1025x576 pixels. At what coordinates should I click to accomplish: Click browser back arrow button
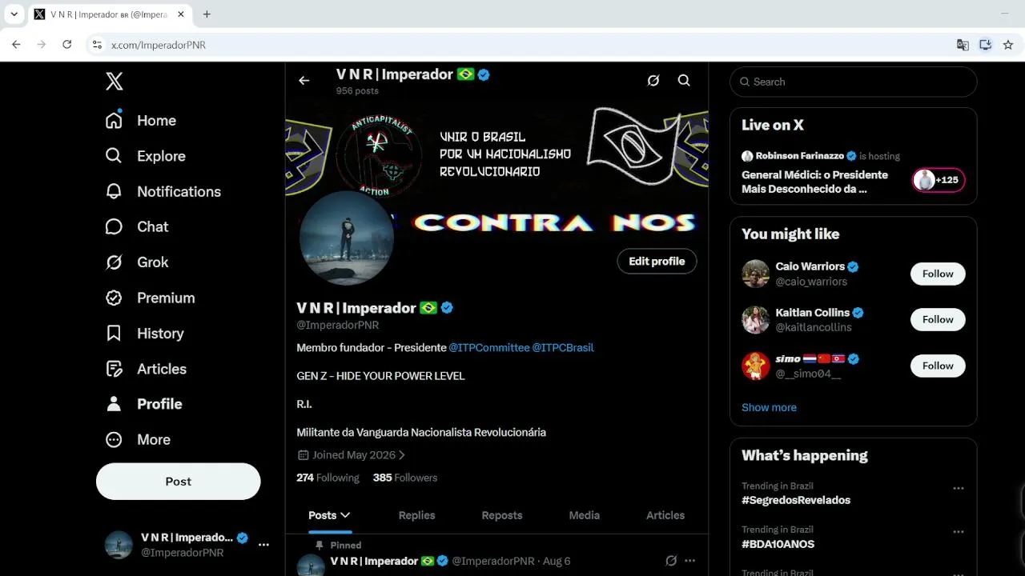point(16,45)
